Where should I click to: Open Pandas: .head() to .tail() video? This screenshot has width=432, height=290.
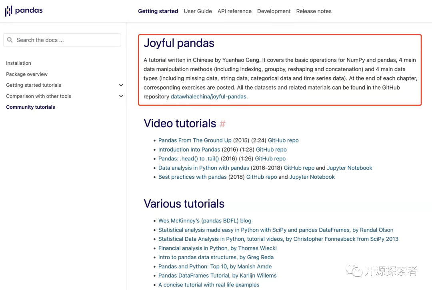pyautogui.click(x=189, y=159)
